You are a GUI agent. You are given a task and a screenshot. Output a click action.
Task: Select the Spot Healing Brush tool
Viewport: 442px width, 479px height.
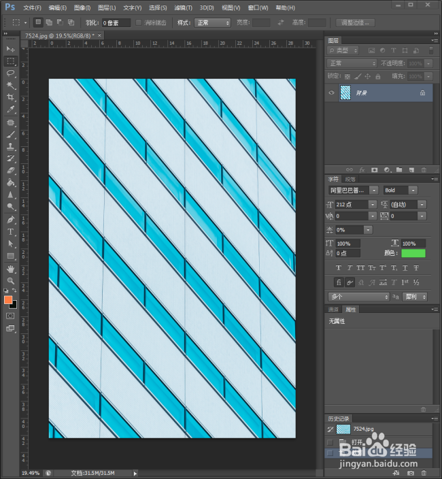point(10,122)
